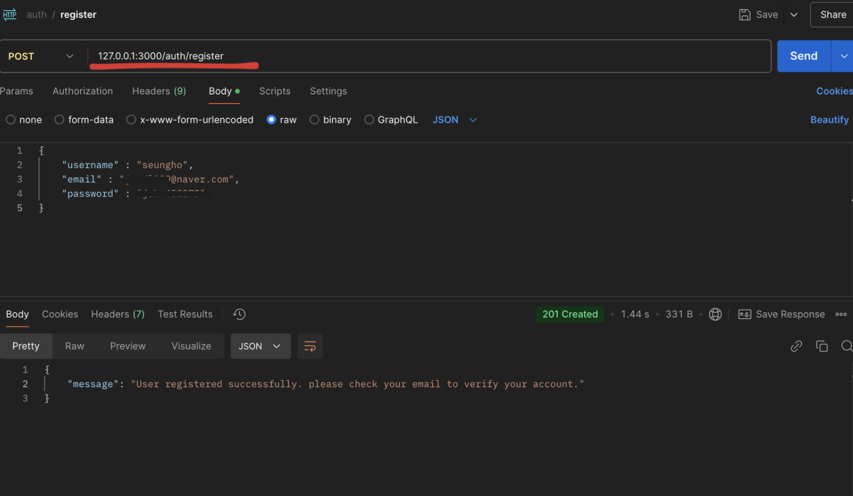Click the 201 Created status badge
The width and height of the screenshot is (853, 496).
tap(570, 314)
